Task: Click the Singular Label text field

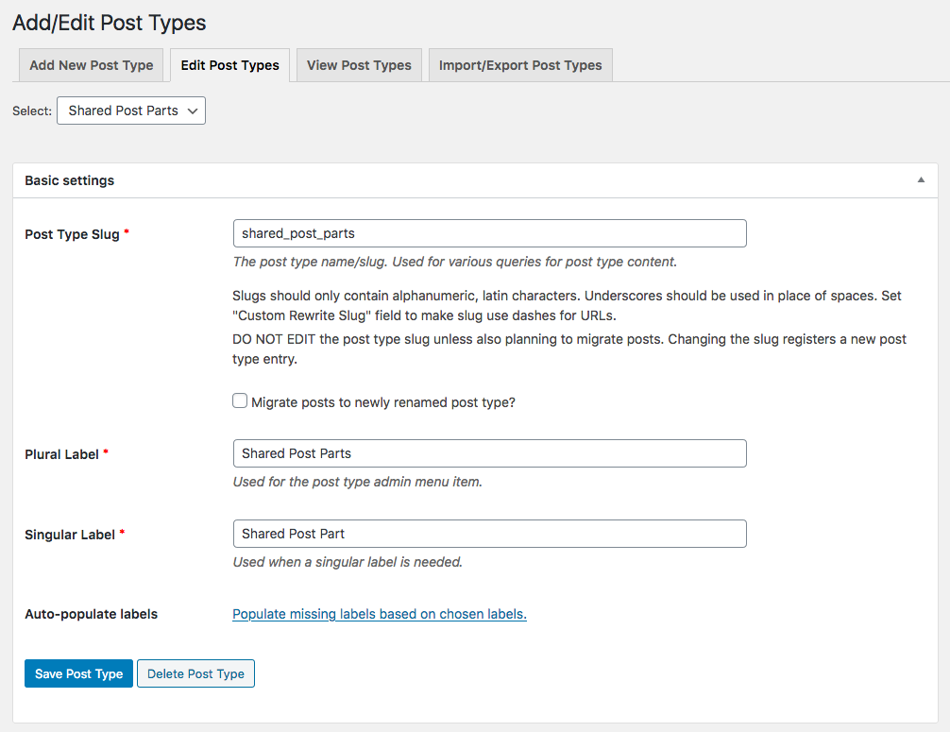Action: pos(489,534)
